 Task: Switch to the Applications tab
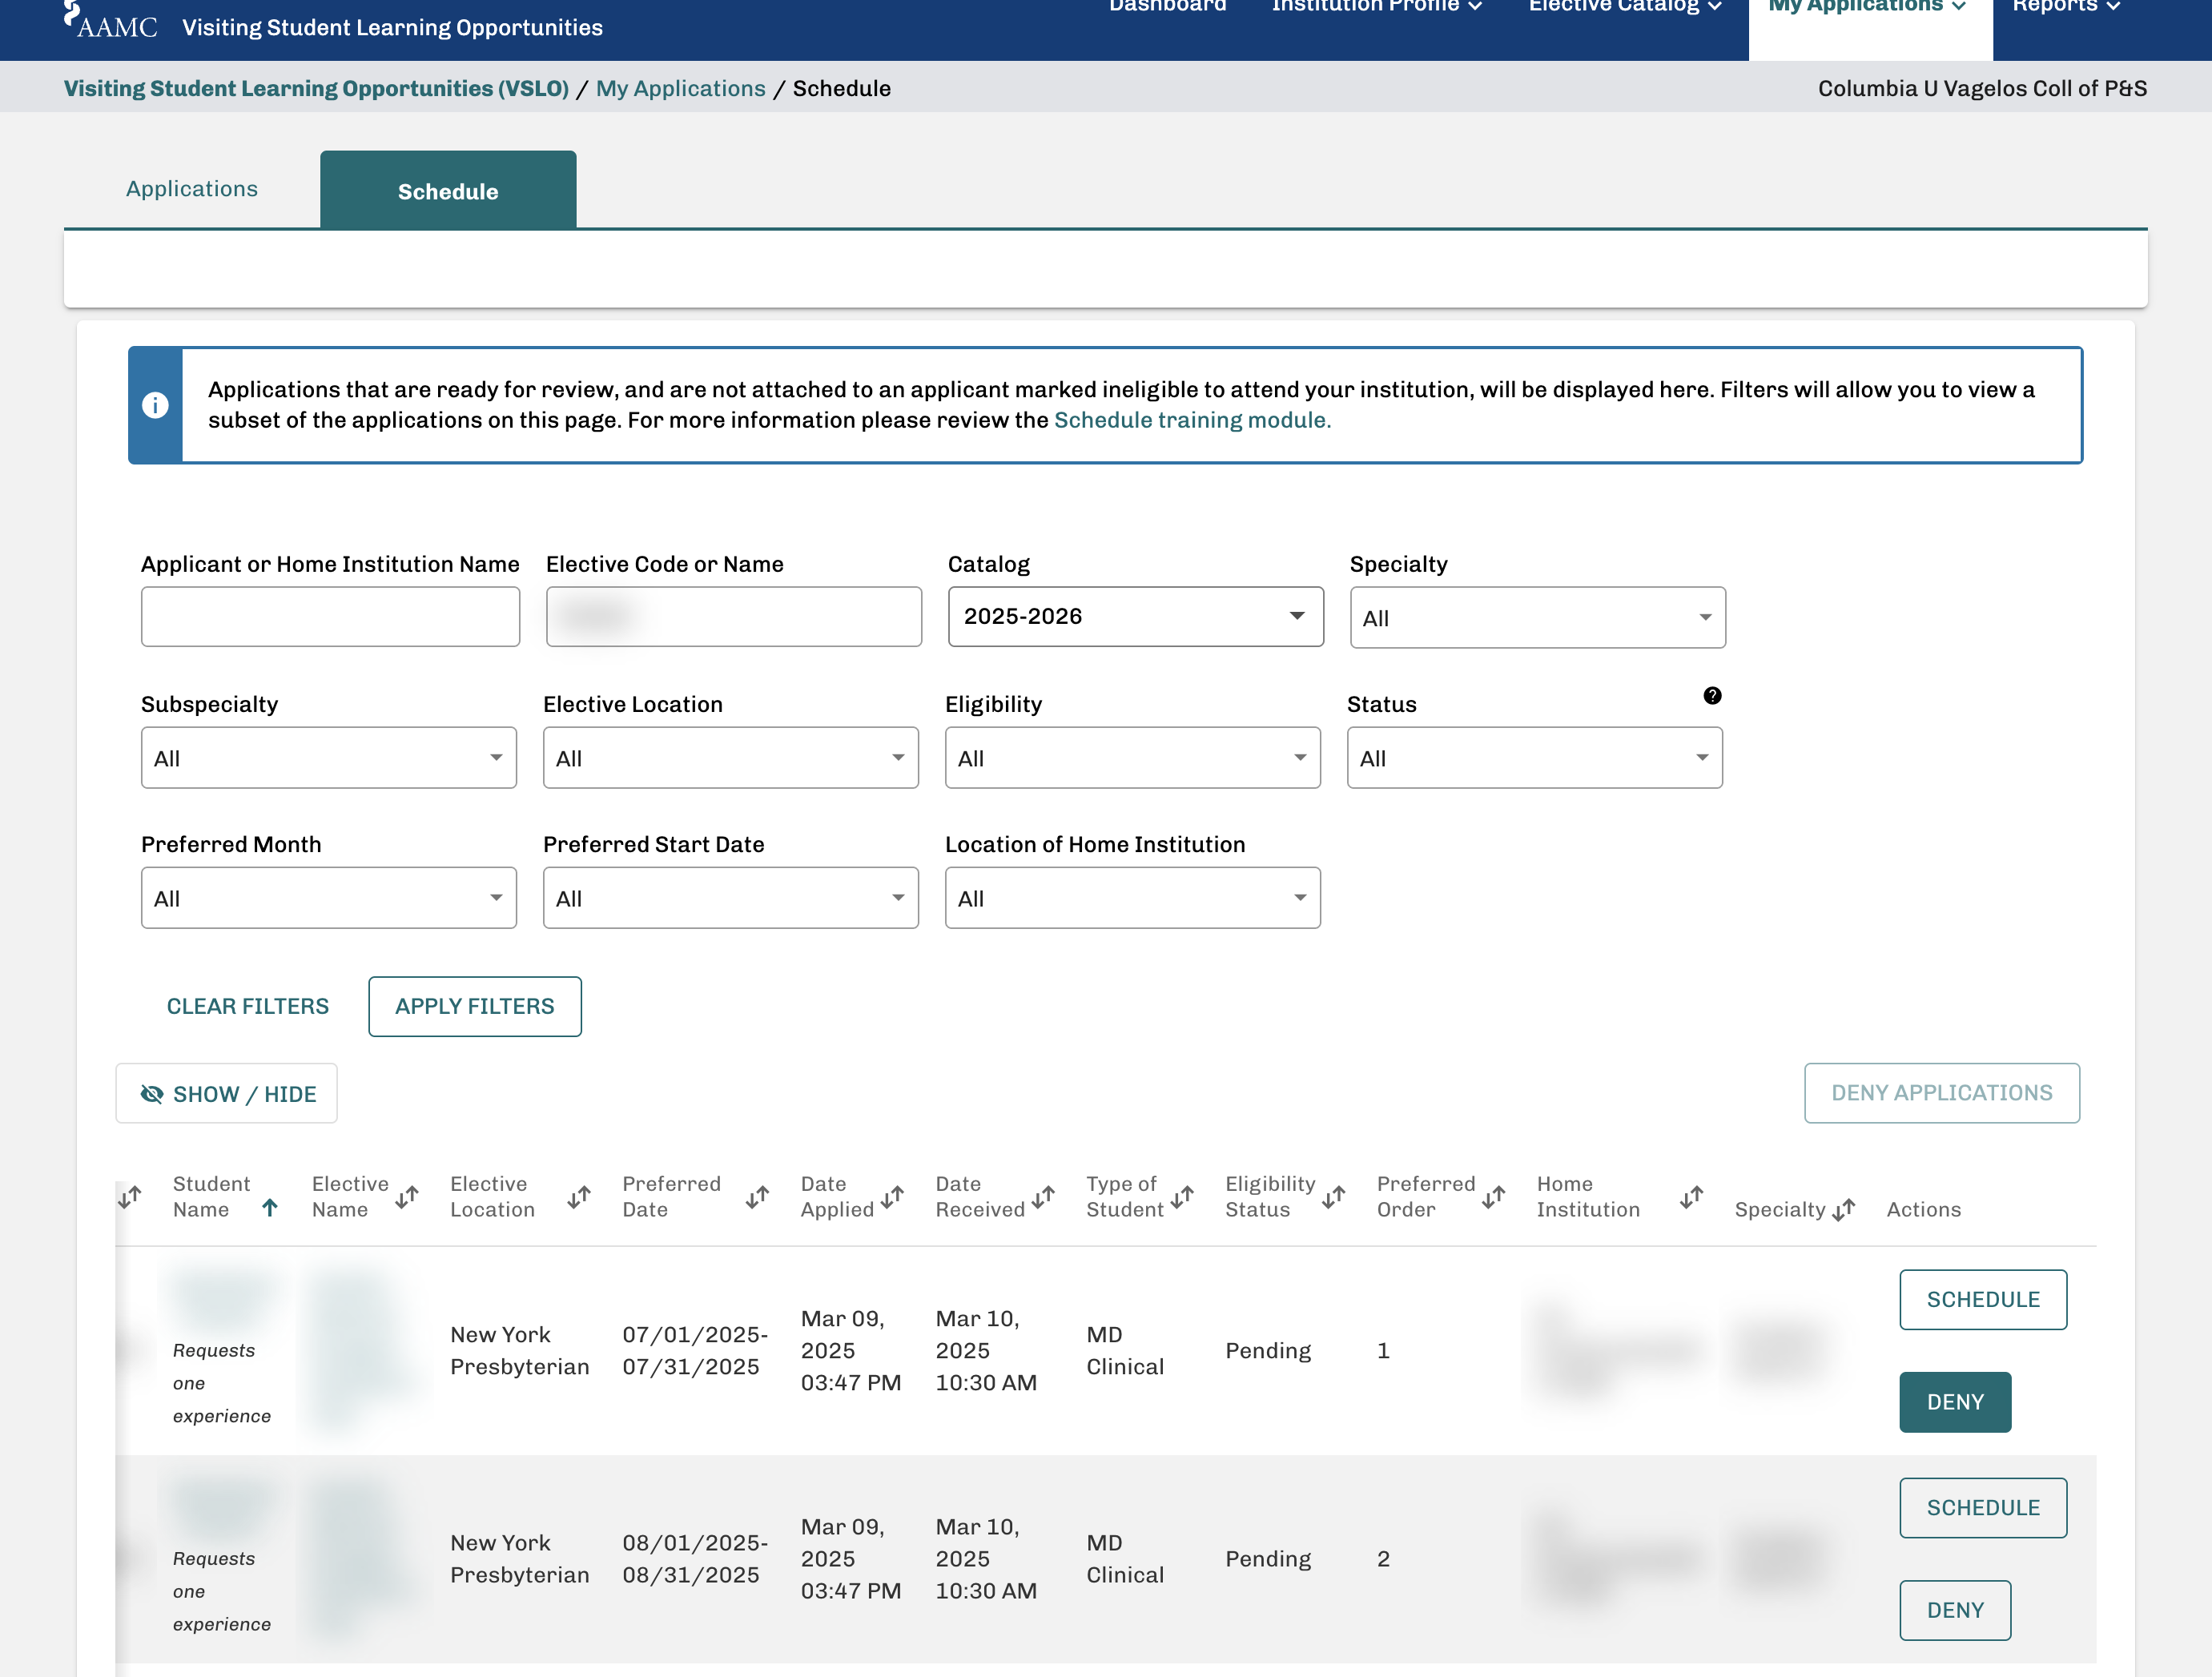pos(192,189)
